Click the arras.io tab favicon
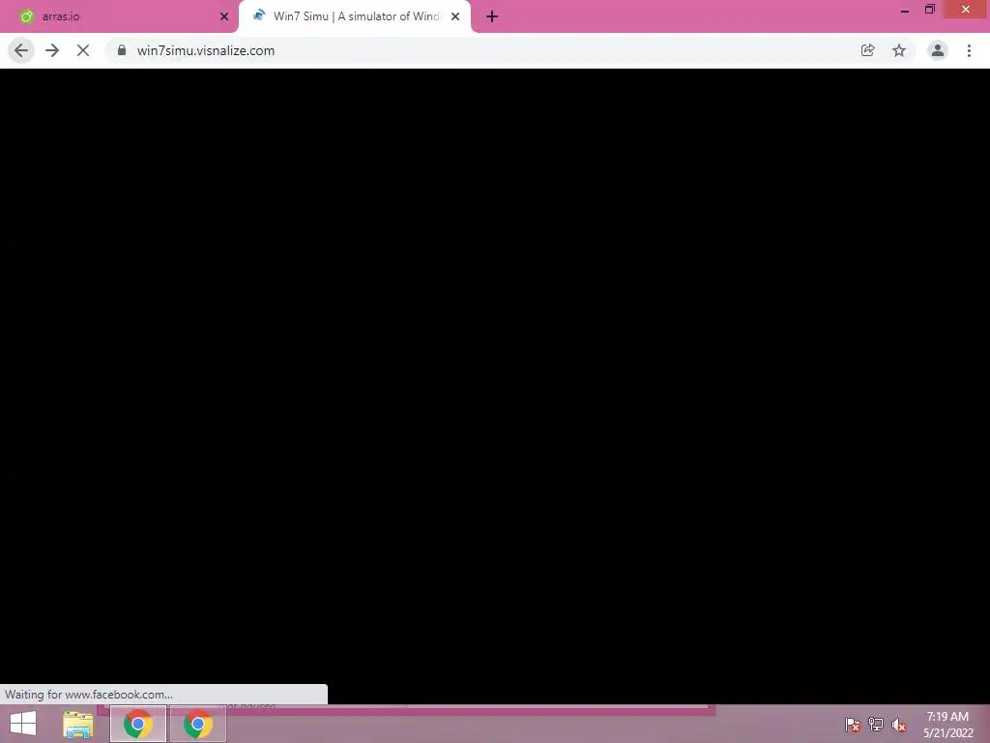The height and width of the screenshot is (743, 990). point(27,16)
